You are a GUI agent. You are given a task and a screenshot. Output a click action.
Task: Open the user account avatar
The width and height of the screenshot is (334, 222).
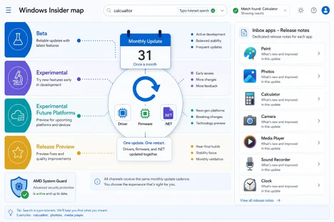coord(325,10)
